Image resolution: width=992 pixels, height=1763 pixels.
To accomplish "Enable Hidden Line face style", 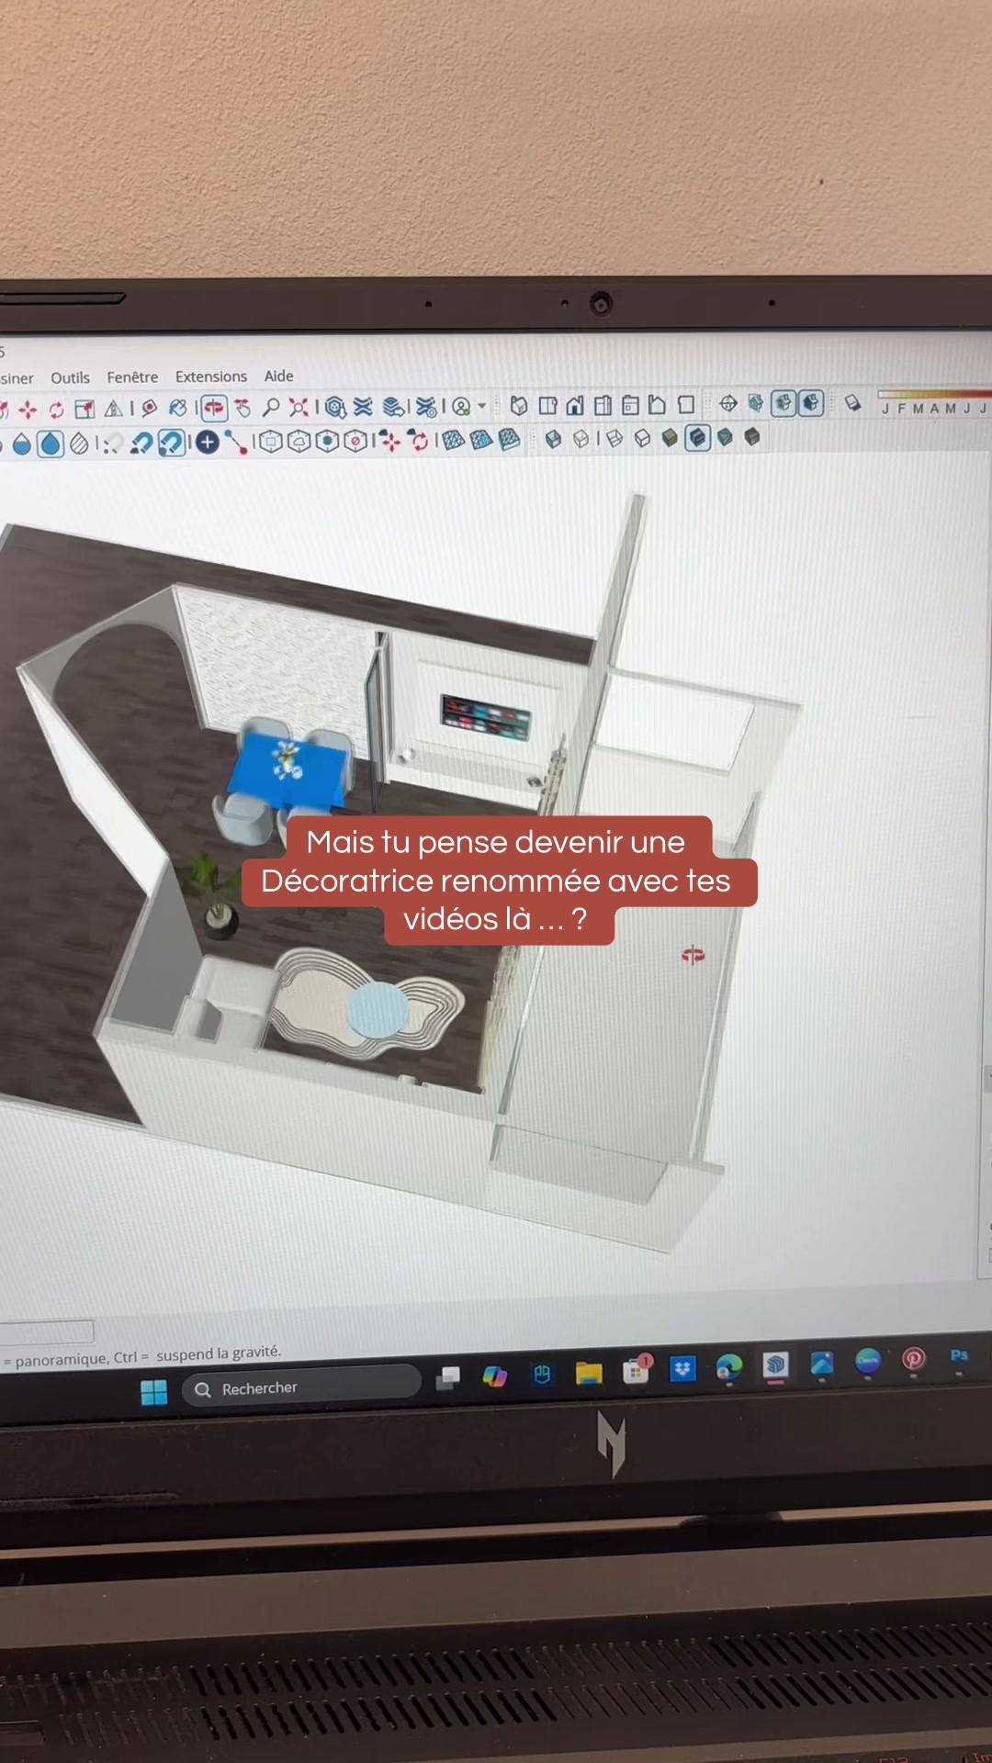I will [642, 438].
